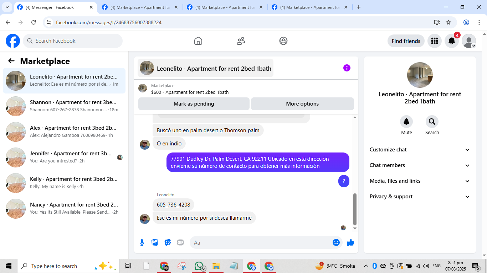487x273 pixels.
Task: Switch to the last Marketplace tab
Action: tap(310, 7)
